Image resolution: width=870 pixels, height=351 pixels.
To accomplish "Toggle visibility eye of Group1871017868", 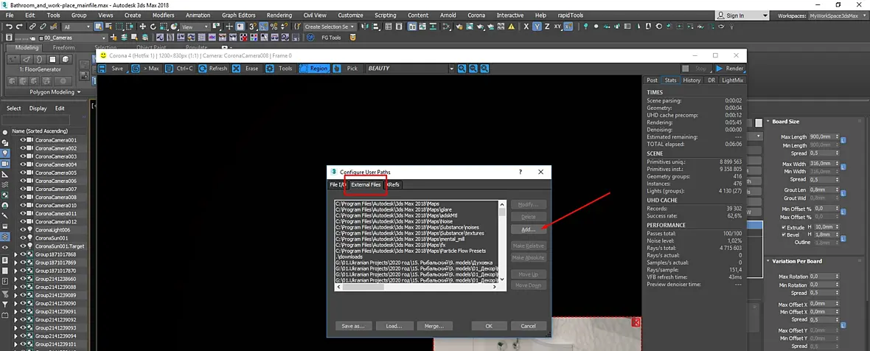I will (24, 254).
